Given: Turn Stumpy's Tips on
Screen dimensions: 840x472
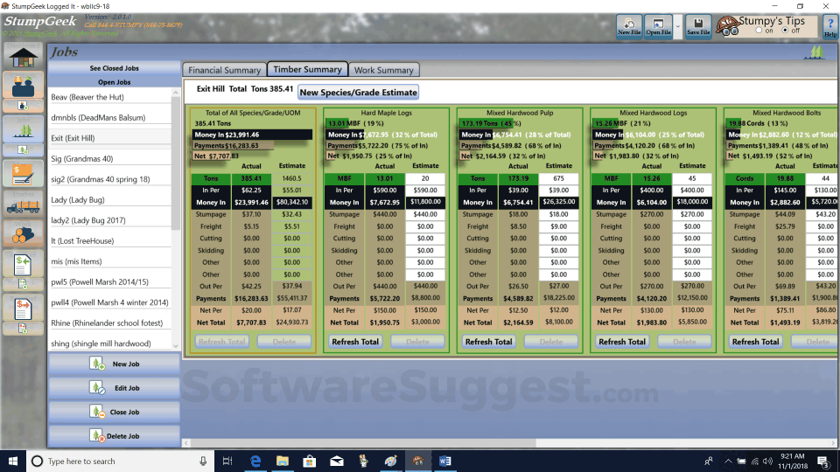Looking at the screenshot, I should tap(759, 31).
